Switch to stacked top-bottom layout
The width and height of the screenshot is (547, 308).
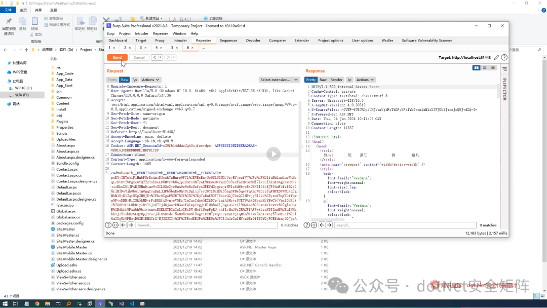click(485, 68)
